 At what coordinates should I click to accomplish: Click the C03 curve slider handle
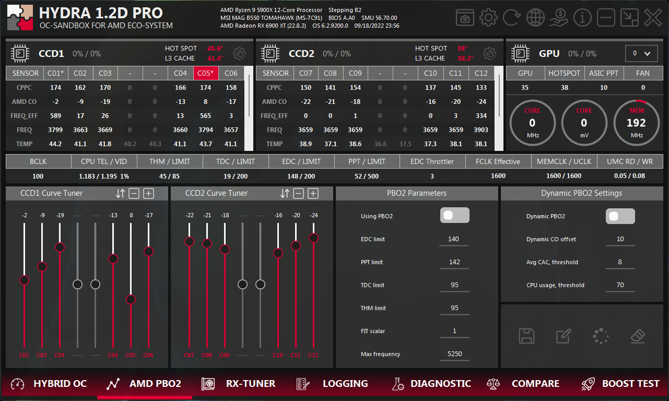pyautogui.click(x=60, y=247)
